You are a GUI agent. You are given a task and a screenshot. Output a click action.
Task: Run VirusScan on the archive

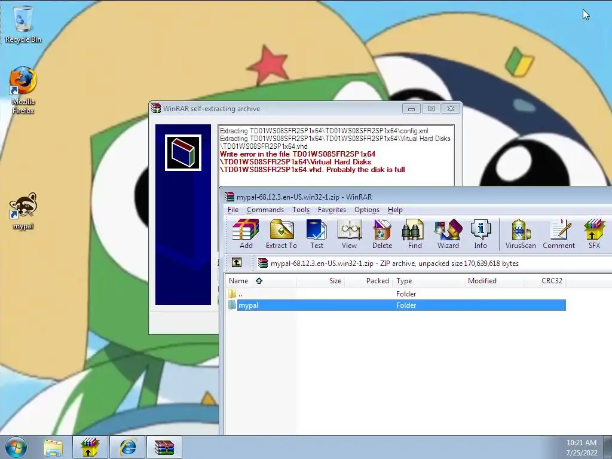tap(521, 234)
